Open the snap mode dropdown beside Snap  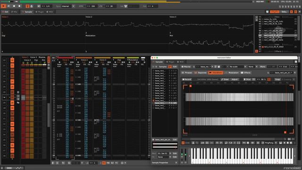pyautogui.click(x=288, y=79)
